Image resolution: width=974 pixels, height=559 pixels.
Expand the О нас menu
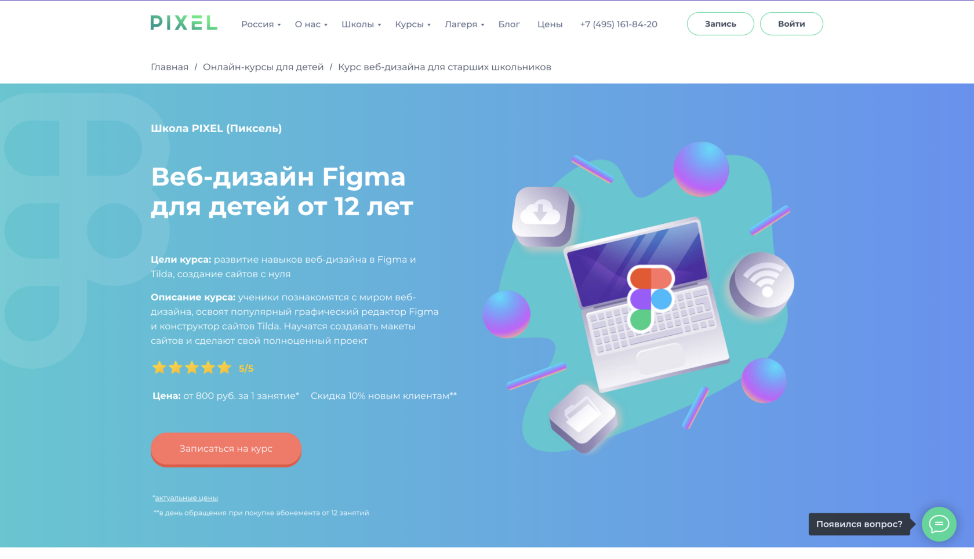tap(311, 24)
